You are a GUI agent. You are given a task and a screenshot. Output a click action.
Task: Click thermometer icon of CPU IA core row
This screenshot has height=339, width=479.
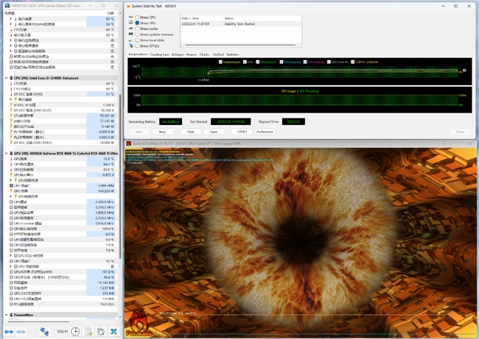click(12, 89)
